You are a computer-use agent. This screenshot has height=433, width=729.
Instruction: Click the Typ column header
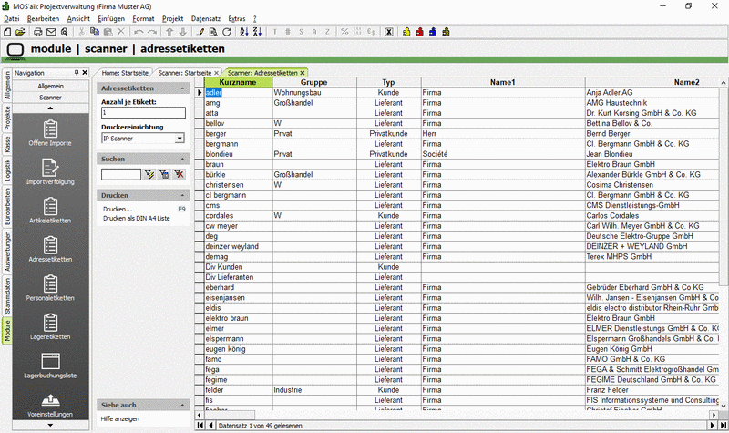click(389, 82)
